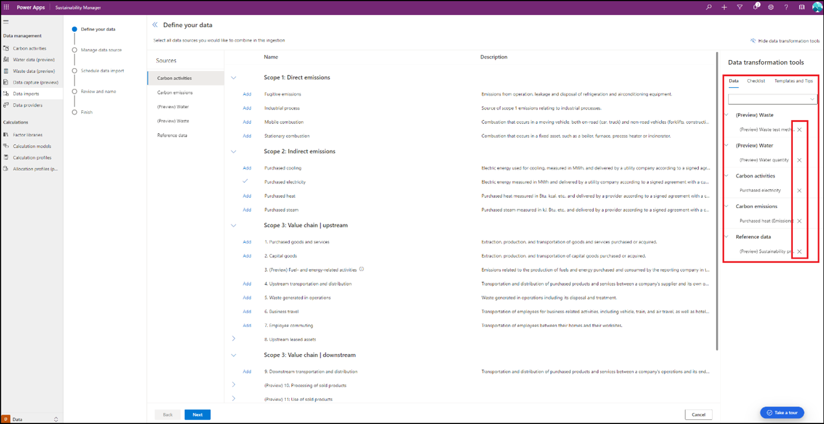Click the help question mark icon
824x424 pixels.
coord(786,7)
